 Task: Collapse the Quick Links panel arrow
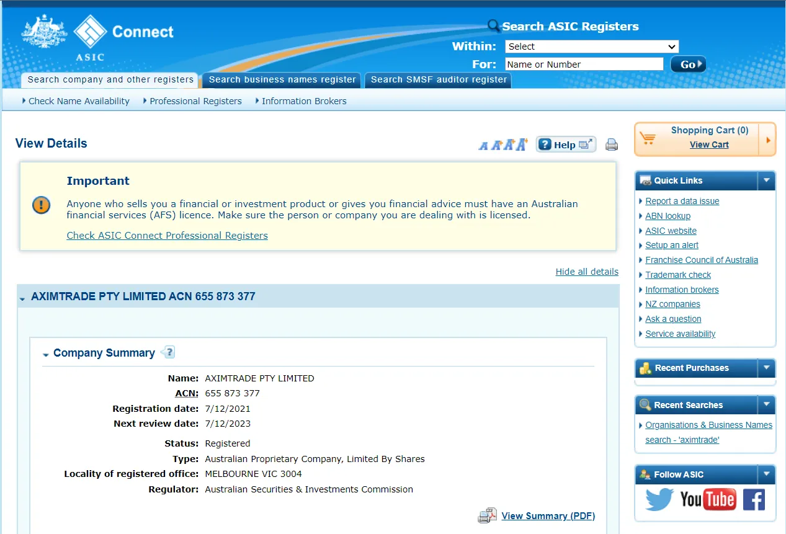point(767,180)
